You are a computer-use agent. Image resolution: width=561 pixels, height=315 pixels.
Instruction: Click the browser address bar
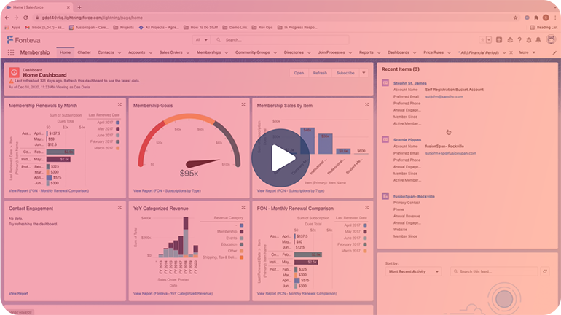(x=272, y=17)
